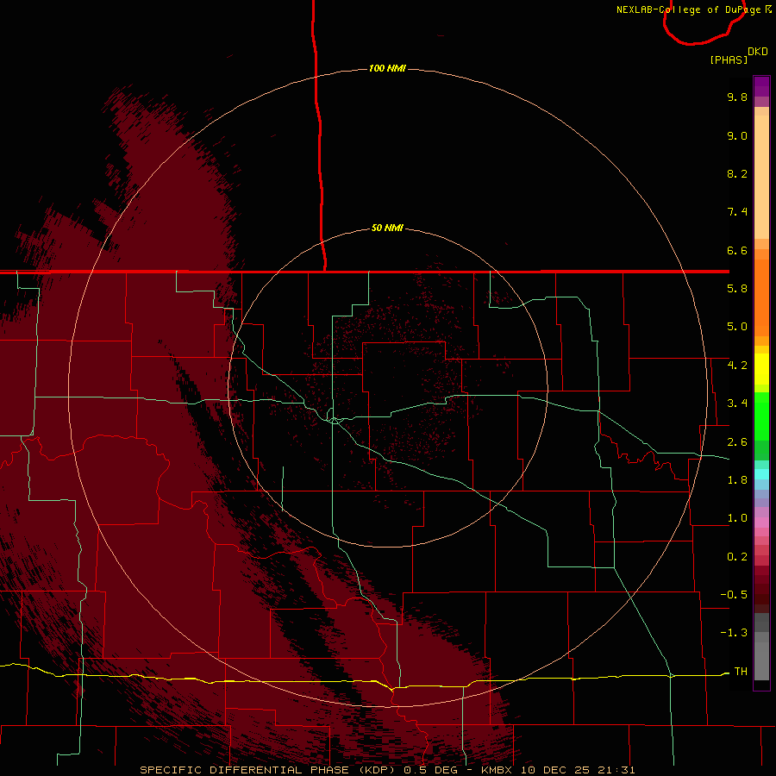Pick the bright green color bar segment

click(761, 416)
